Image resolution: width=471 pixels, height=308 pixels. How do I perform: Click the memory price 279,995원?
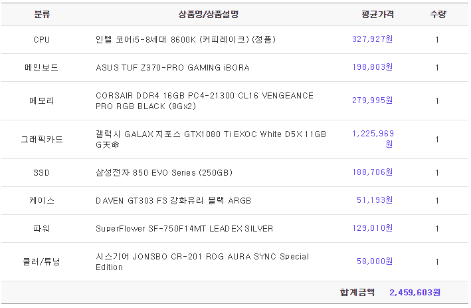click(x=372, y=100)
